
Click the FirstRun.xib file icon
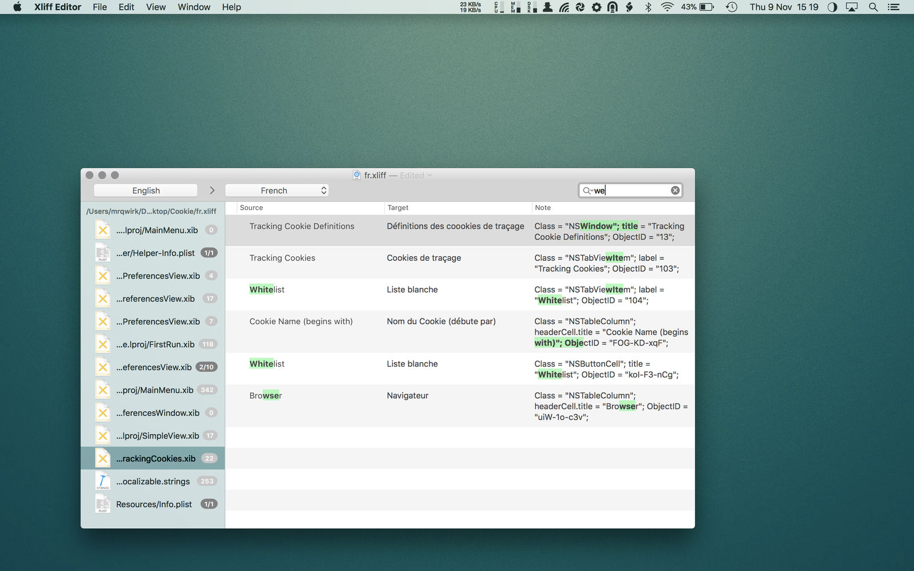(103, 344)
